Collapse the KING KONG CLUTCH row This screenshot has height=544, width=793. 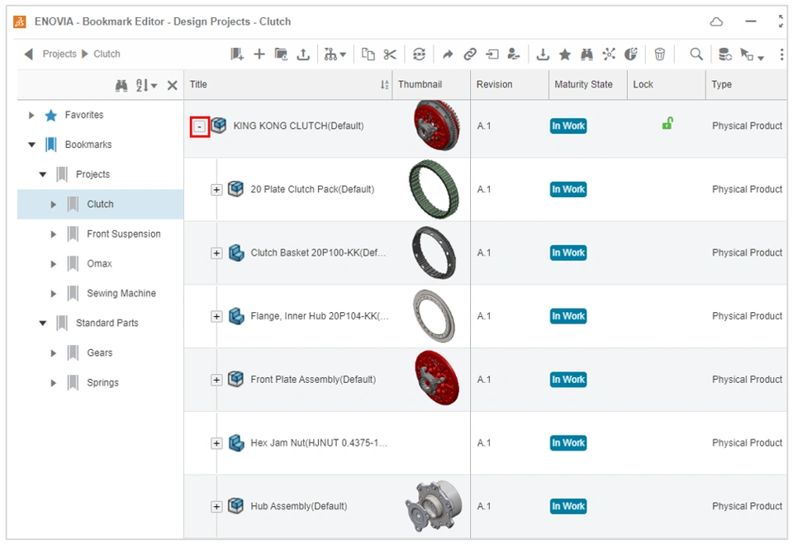tap(200, 126)
